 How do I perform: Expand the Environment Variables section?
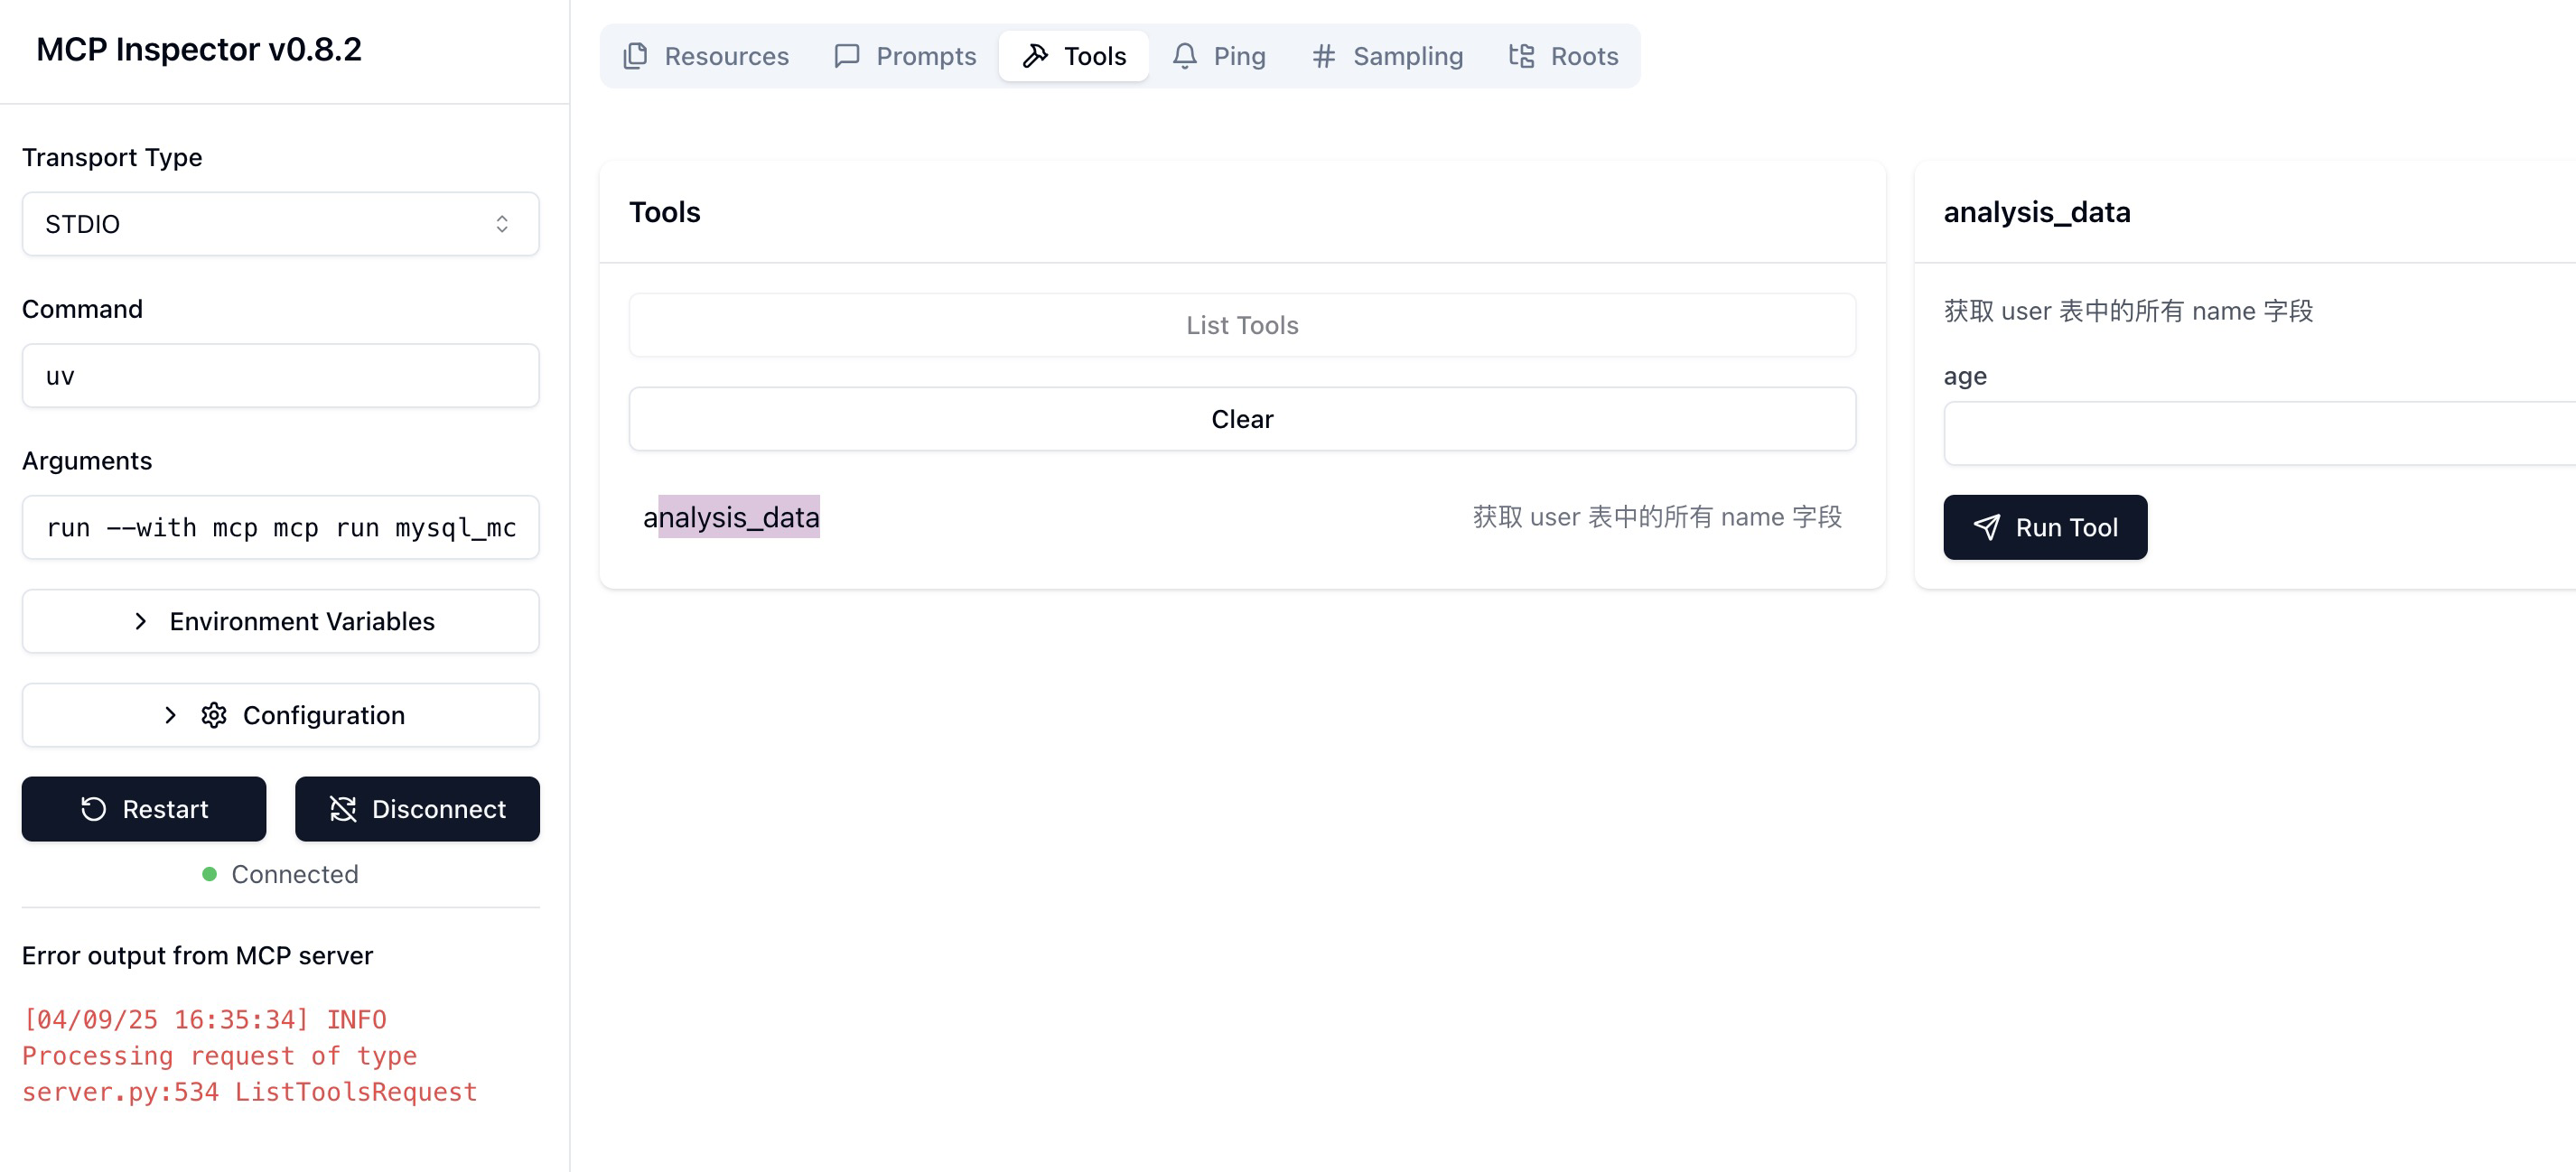click(280, 621)
